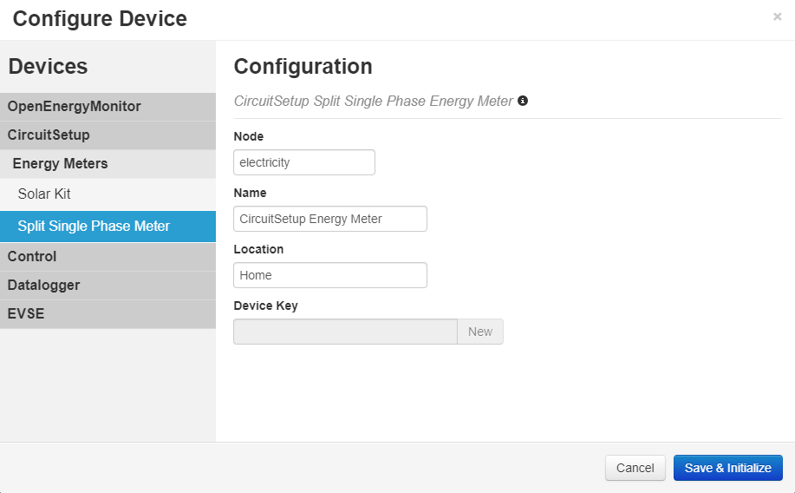
Task: Click the disabled Device Key field
Action: tap(344, 332)
